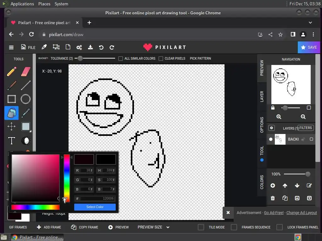Toggle Tile Mode checkbox
Image resolution: width=322 pixels, height=241 pixels.
pos(201,227)
